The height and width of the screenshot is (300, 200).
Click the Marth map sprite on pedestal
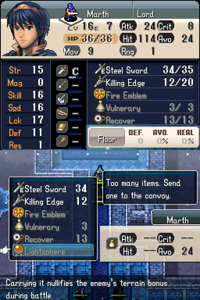point(71,14)
